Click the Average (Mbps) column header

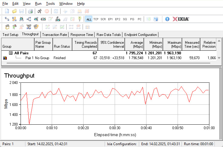(134, 44)
